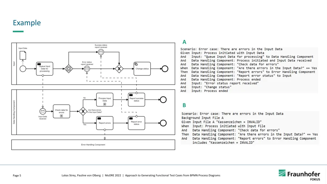
Task: Click line And Input: Process ended
Action: point(204,91)
